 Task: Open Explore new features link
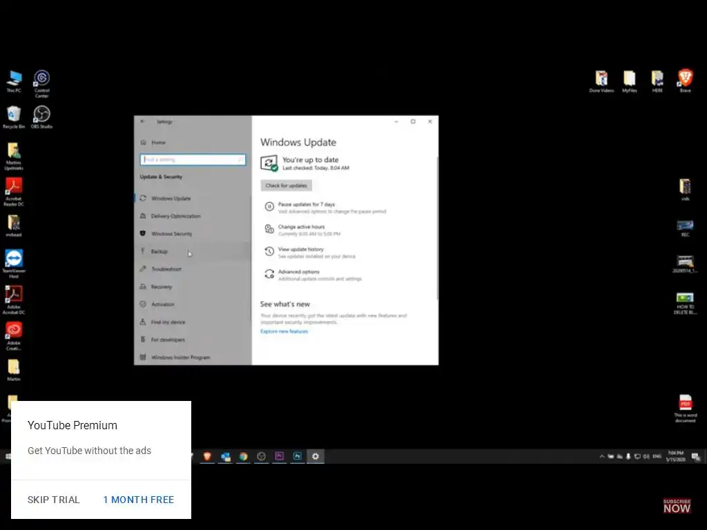point(284,331)
